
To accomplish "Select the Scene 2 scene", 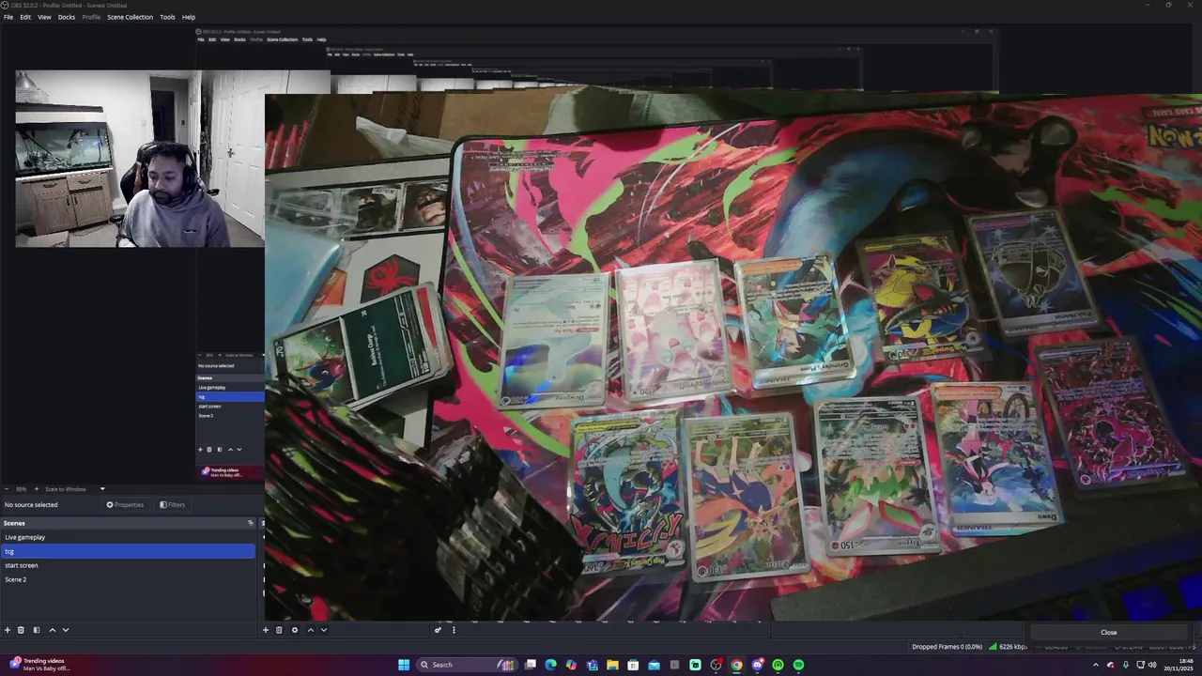I will (128, 579).
